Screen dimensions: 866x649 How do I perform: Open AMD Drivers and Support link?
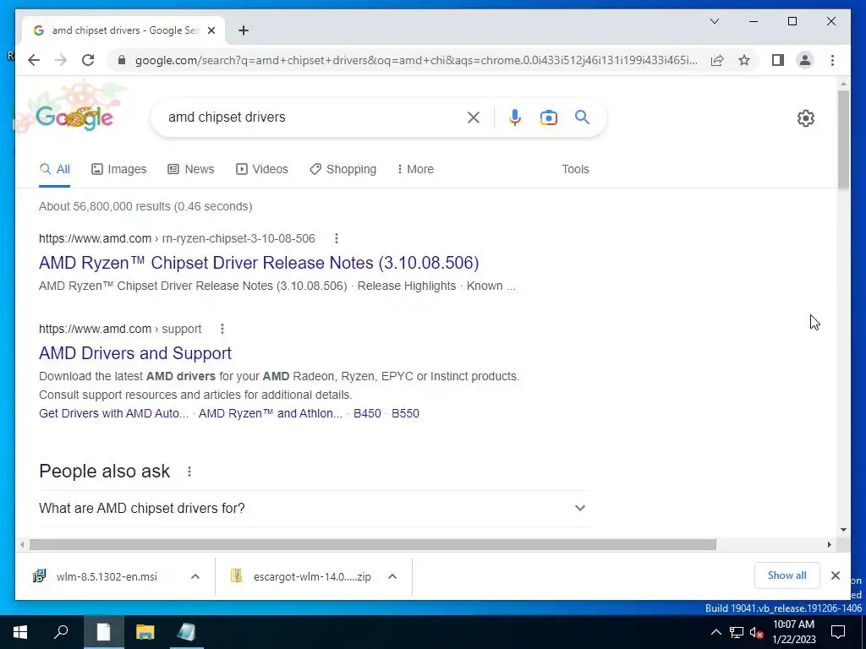click(x=135, y=353)
